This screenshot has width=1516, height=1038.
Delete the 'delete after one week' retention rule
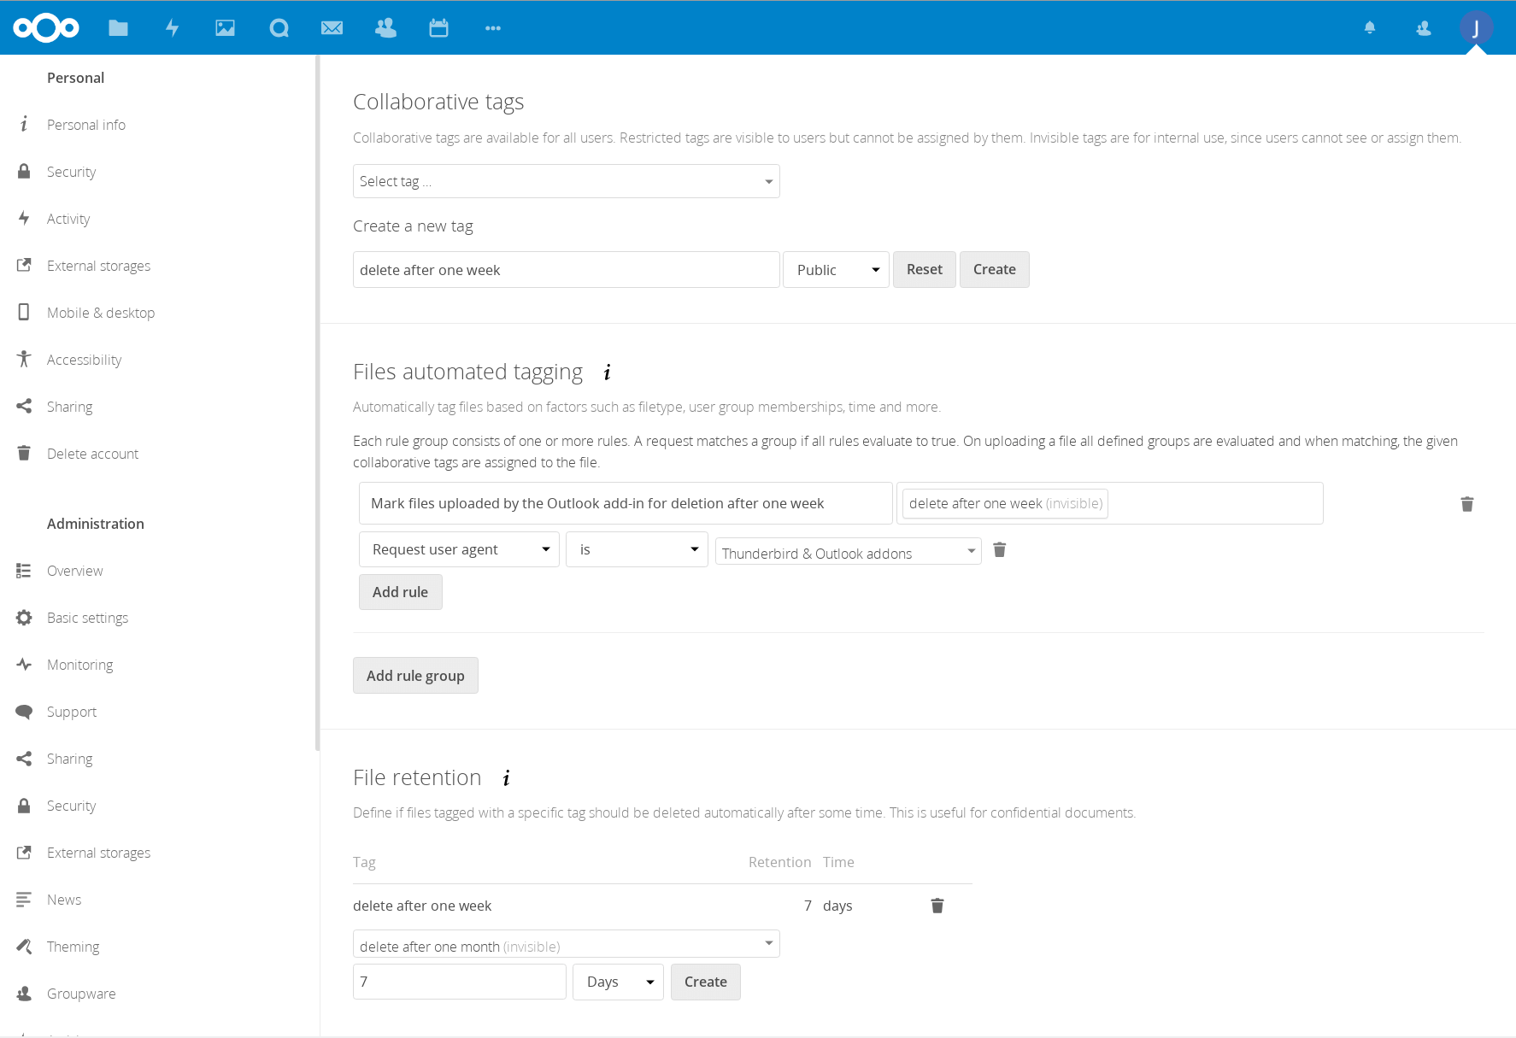pos(937,906)
